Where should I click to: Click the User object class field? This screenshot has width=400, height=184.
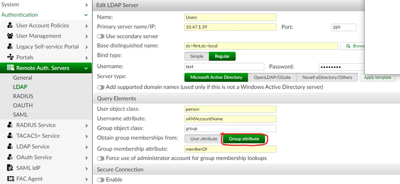(230, 109)
